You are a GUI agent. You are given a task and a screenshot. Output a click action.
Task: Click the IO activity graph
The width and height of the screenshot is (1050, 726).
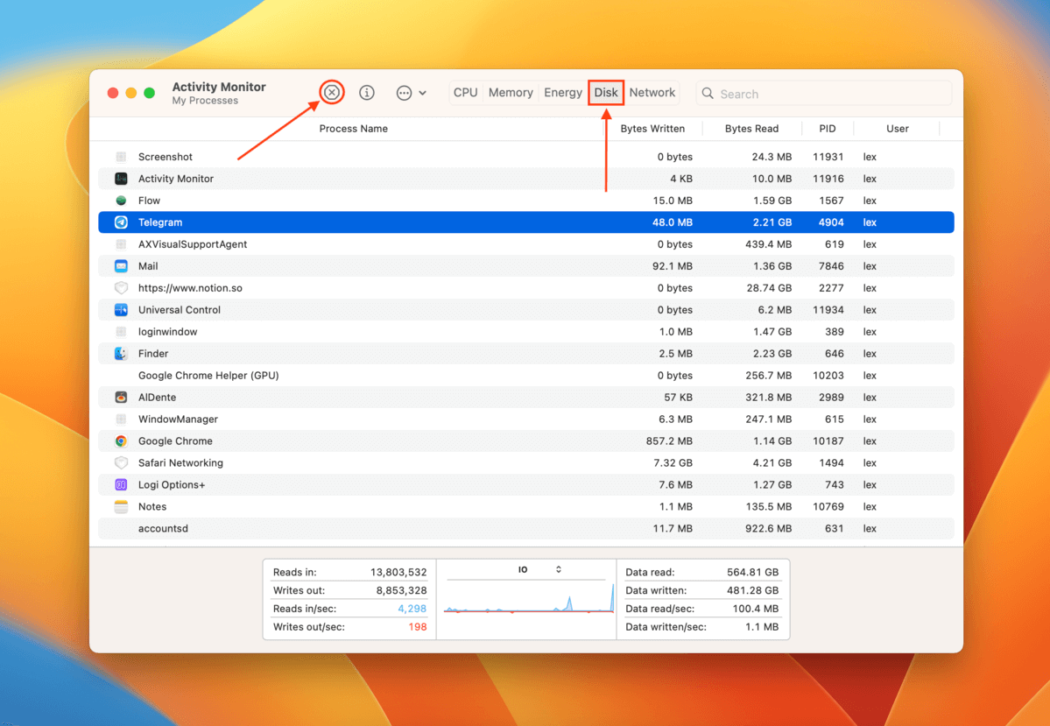(x=528, y=598)
